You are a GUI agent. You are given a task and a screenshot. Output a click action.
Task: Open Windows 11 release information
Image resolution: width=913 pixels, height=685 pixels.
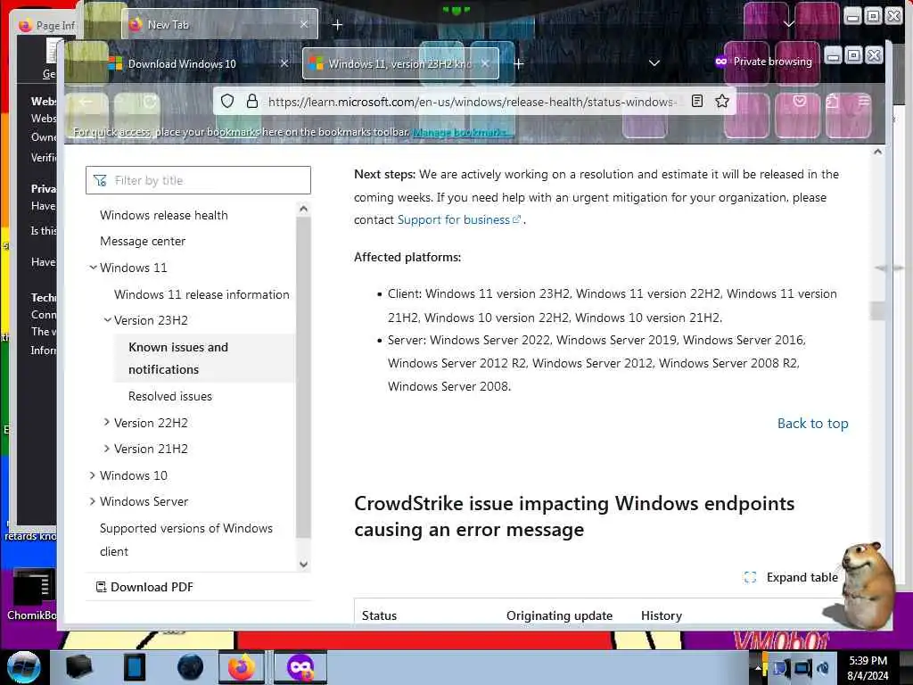pyautogui.click(x=202, y=294)
